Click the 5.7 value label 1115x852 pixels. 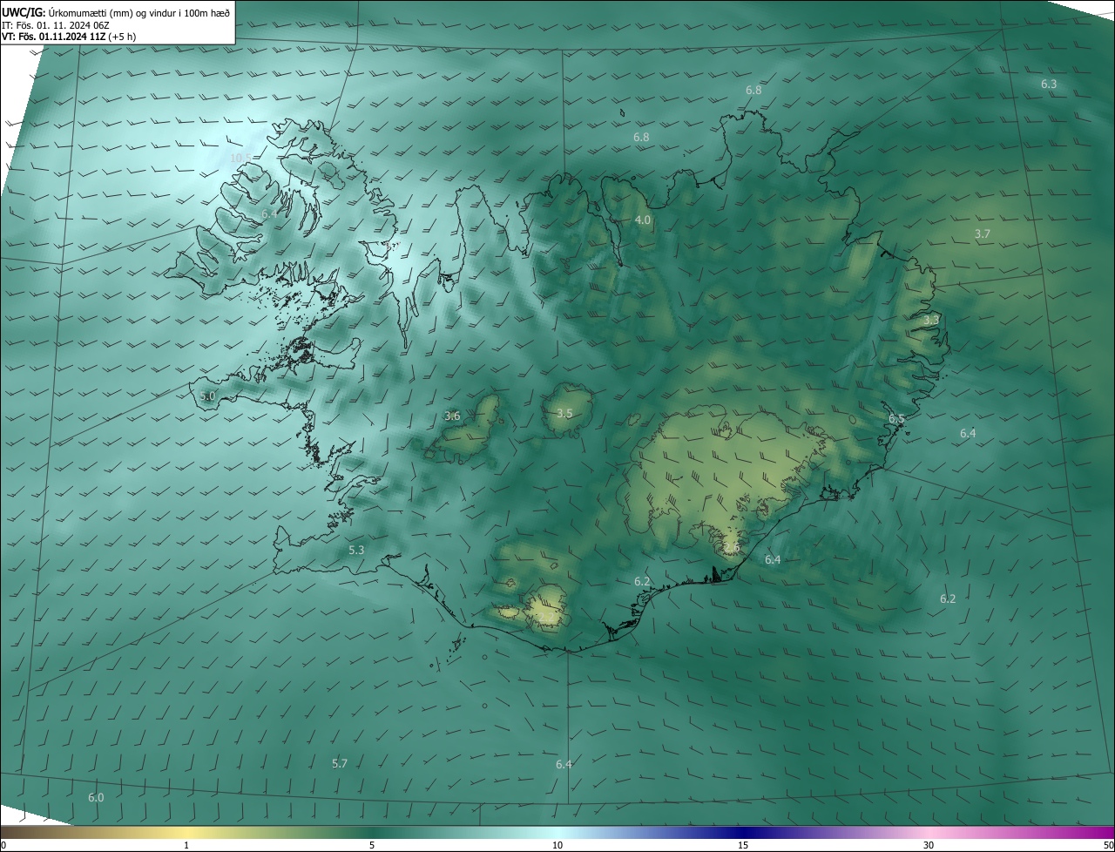tap(340, 763)
